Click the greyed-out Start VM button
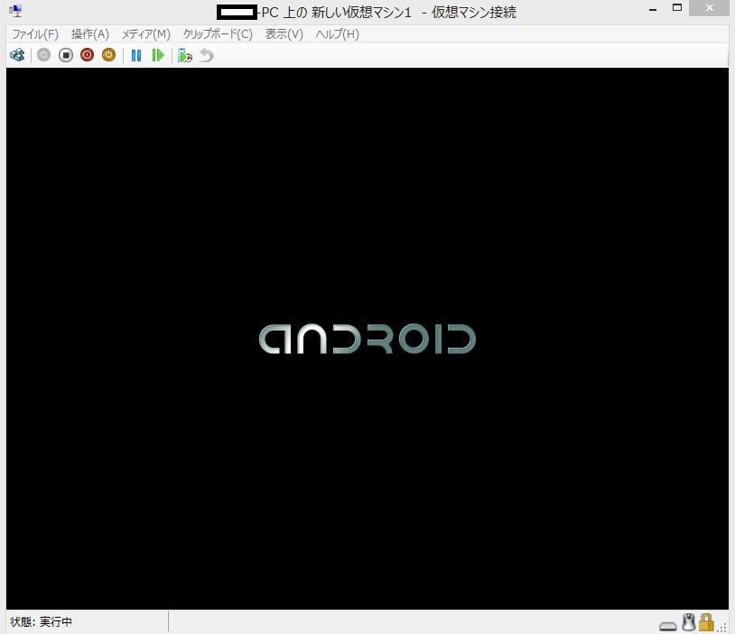Screen dimensions: 735x634 (43, 55)
